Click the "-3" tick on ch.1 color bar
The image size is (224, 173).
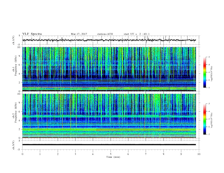pos(209,57)
